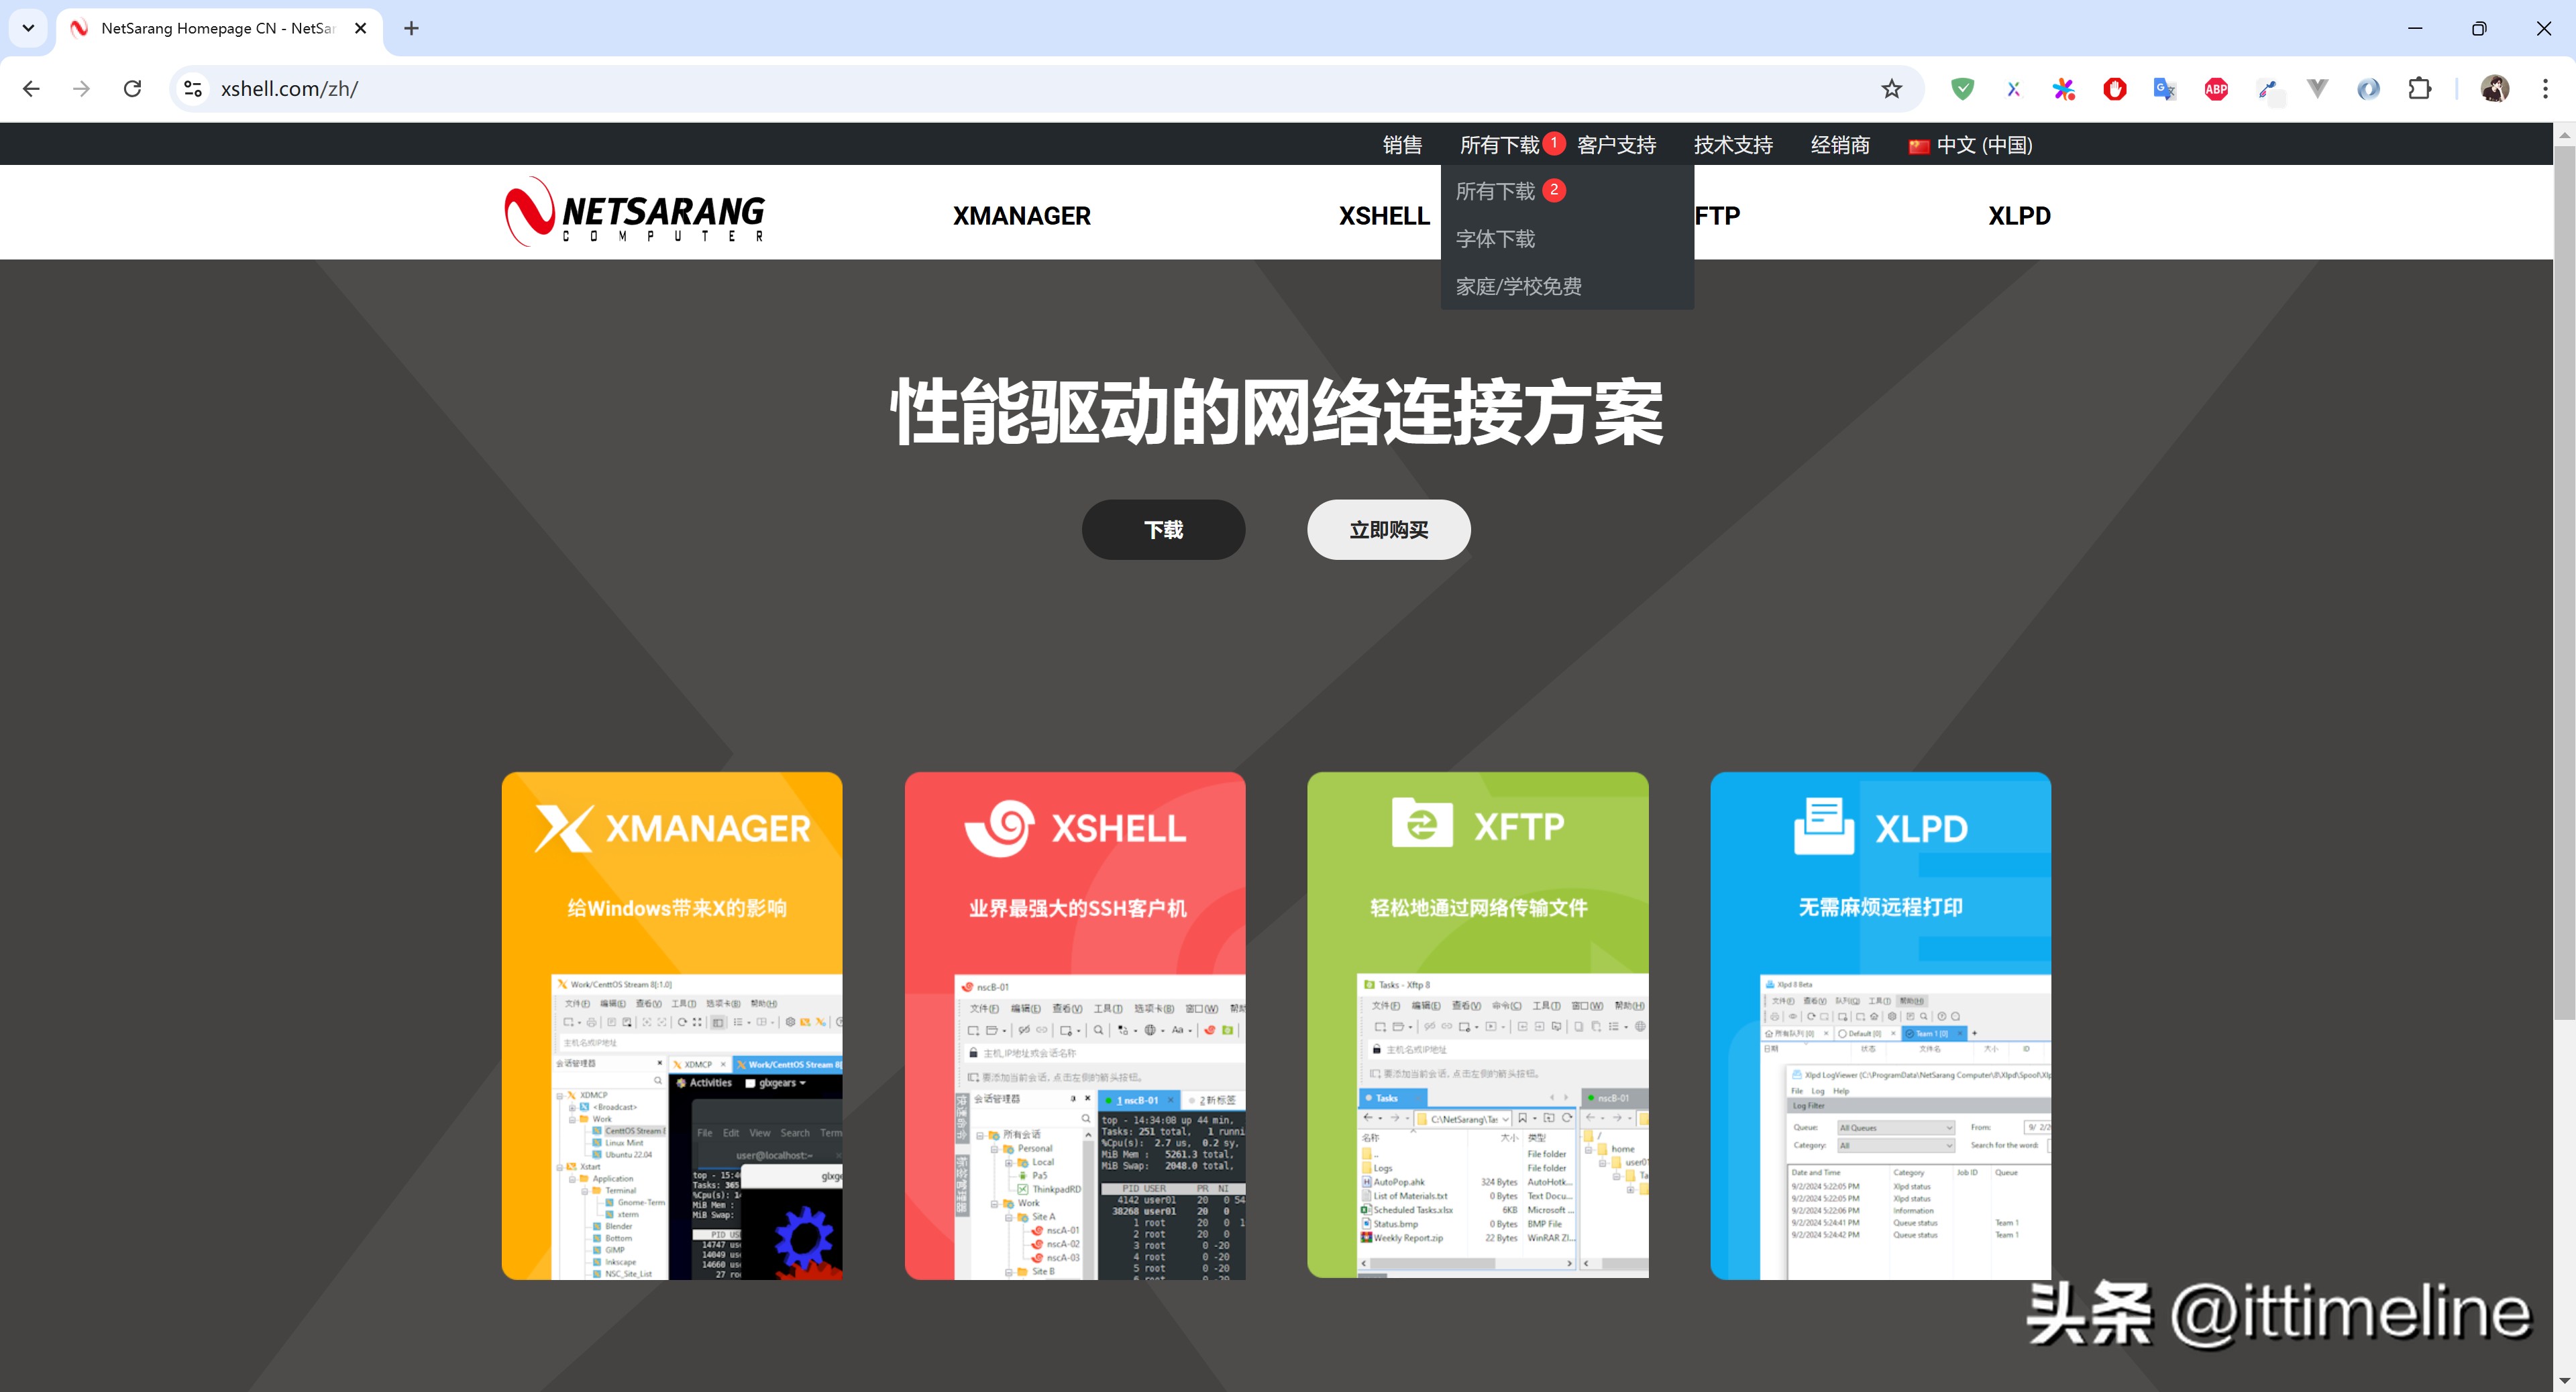Select 所有下载 submenu item with badge 2
This screenshot has width=2576, height=1392.
[x=1495, y=191]
